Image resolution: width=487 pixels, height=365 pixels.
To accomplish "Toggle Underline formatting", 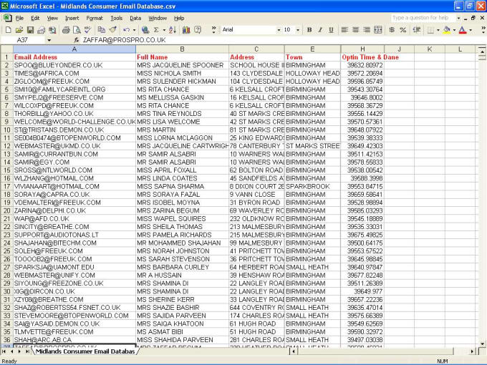I will point(331,30).
